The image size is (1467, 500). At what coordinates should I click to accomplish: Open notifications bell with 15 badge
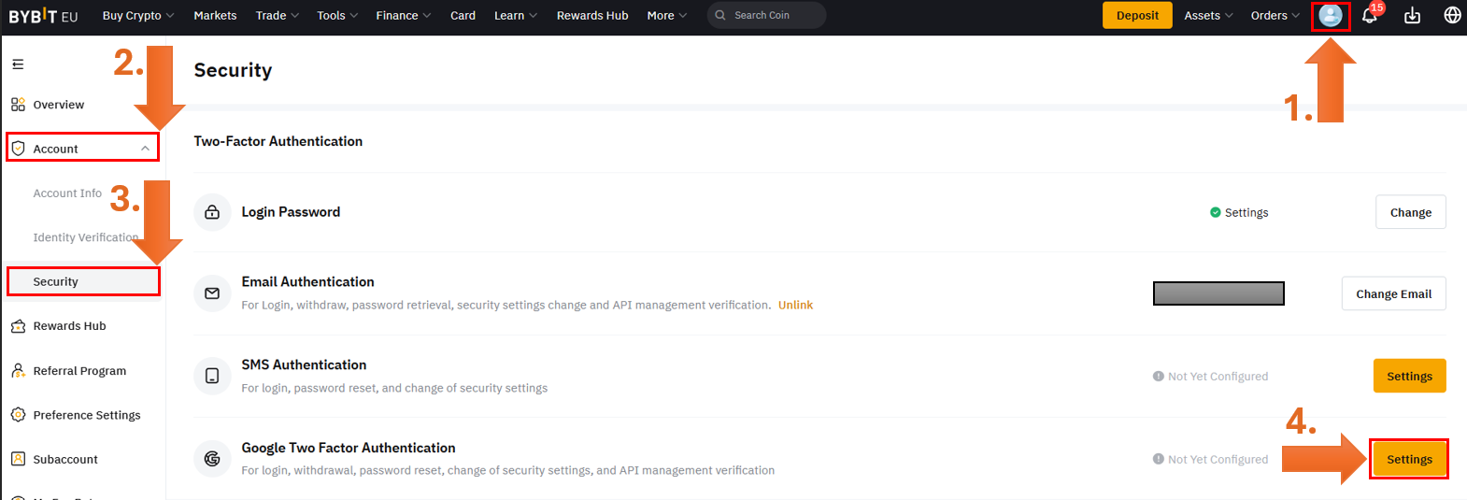point(1369,16)
